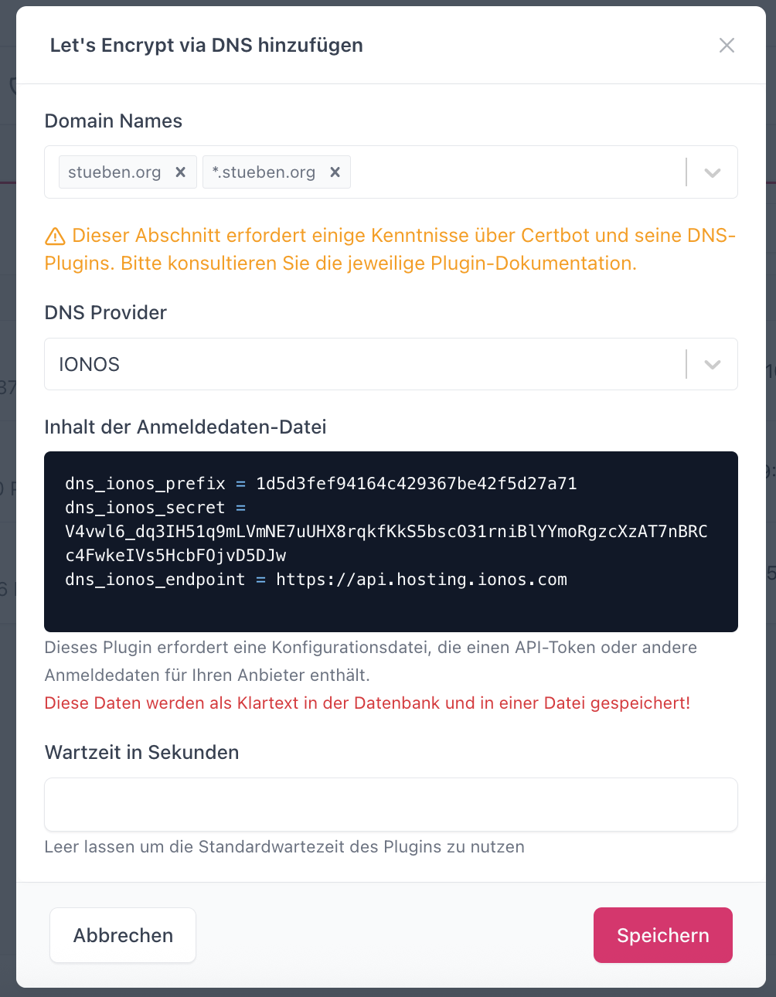Expand the Domain Names dropdown chevron
This screenshot has width=776, height=997.
[712, 172]
